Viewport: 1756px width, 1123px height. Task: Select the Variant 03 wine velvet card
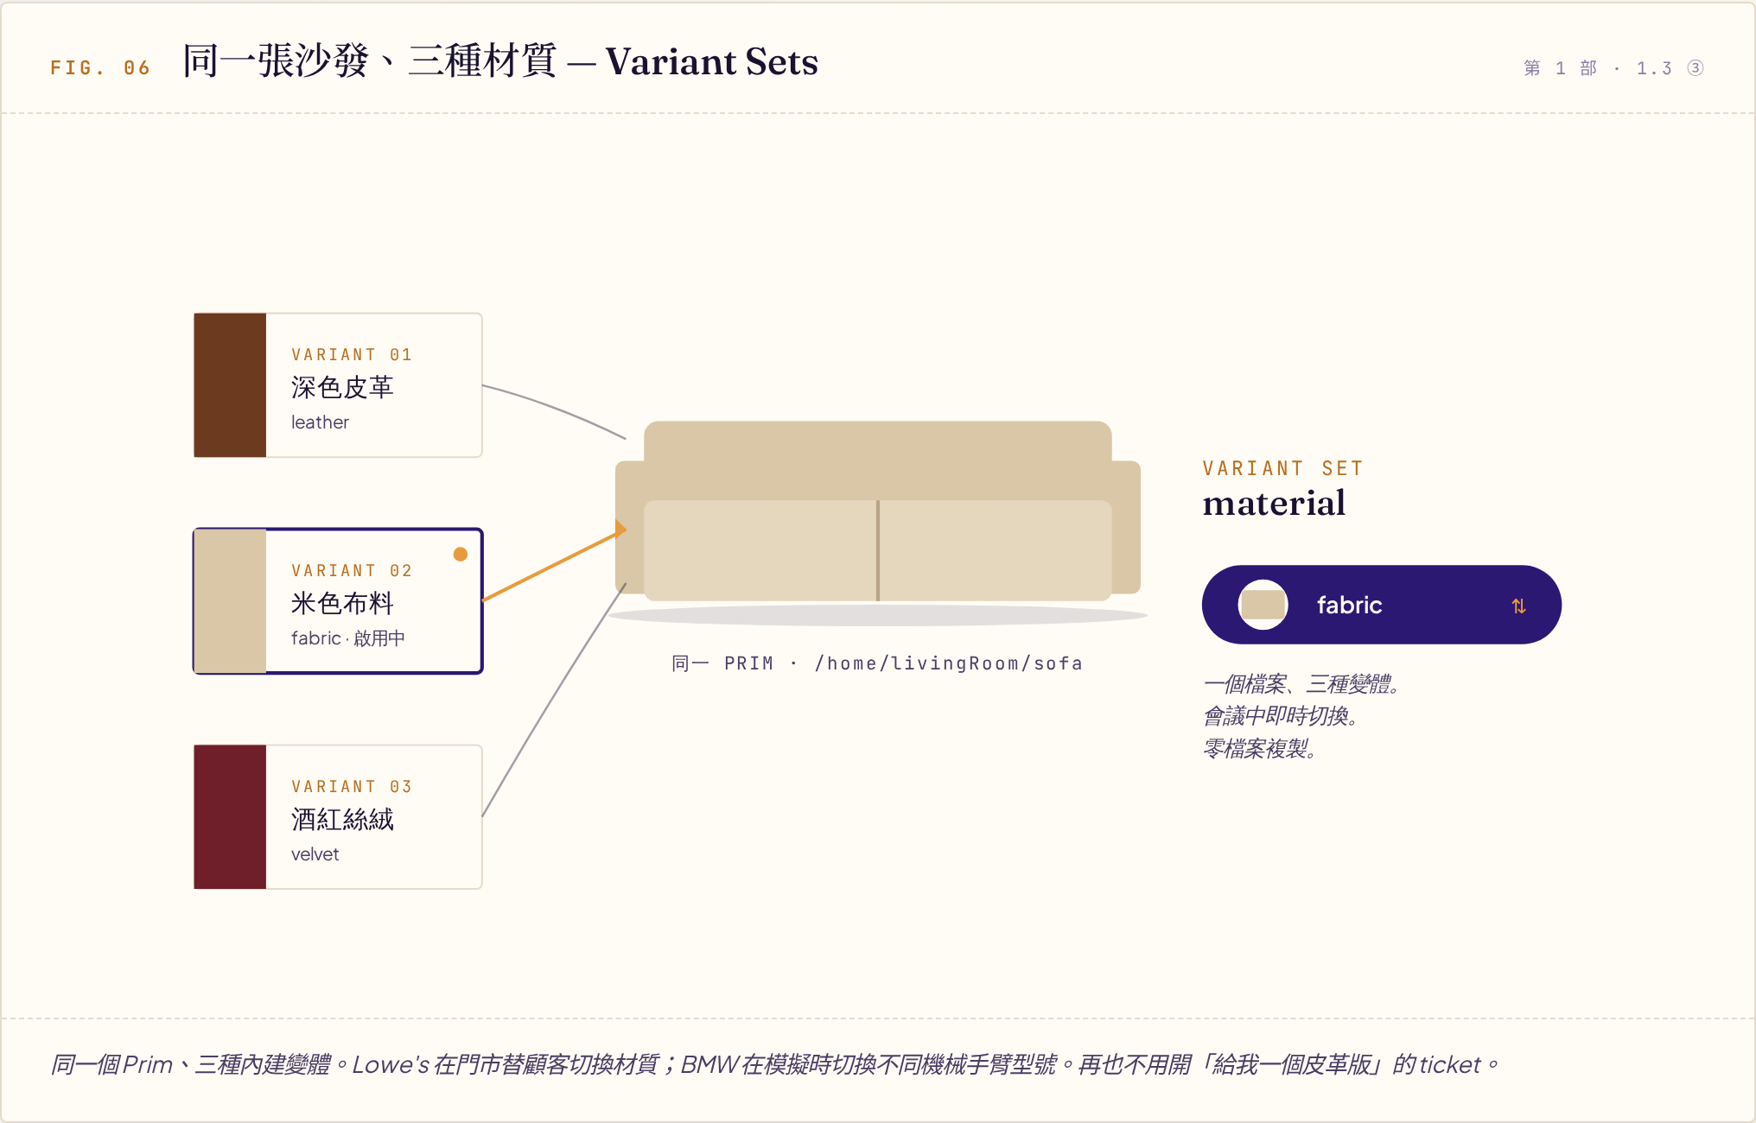tap(338, 817)
